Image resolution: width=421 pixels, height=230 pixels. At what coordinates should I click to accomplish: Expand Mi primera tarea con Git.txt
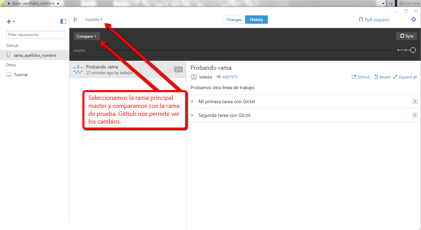point(192,101)
